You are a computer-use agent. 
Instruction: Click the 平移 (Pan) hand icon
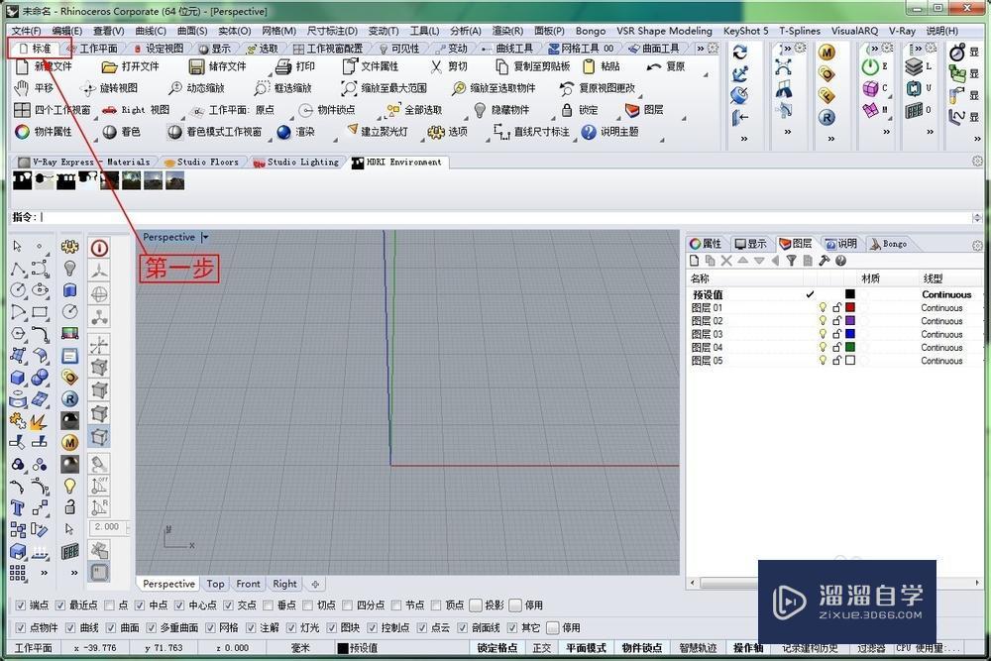pos(22,88)
